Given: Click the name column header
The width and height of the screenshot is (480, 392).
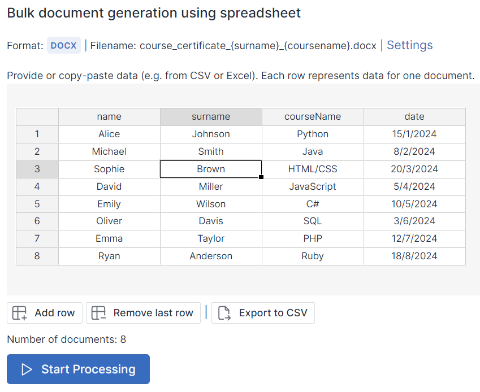Looking at the screenshot, I should click(x=109, y=116).
